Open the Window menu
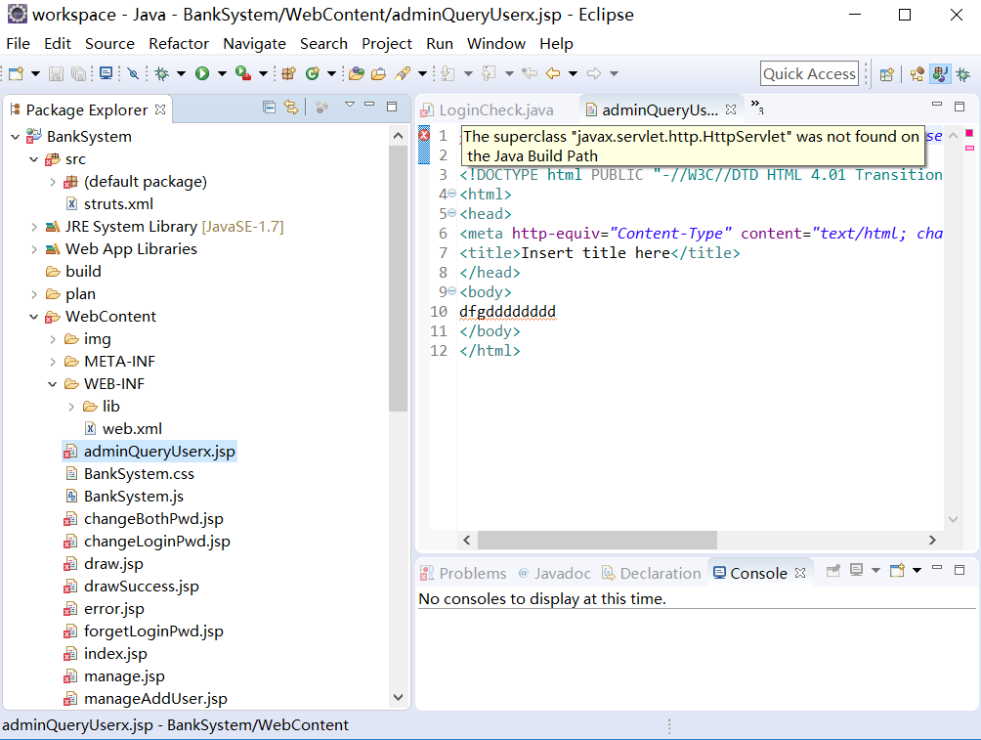Image resolution: width=981 pixels, height=740 pixels. (496, 44)
